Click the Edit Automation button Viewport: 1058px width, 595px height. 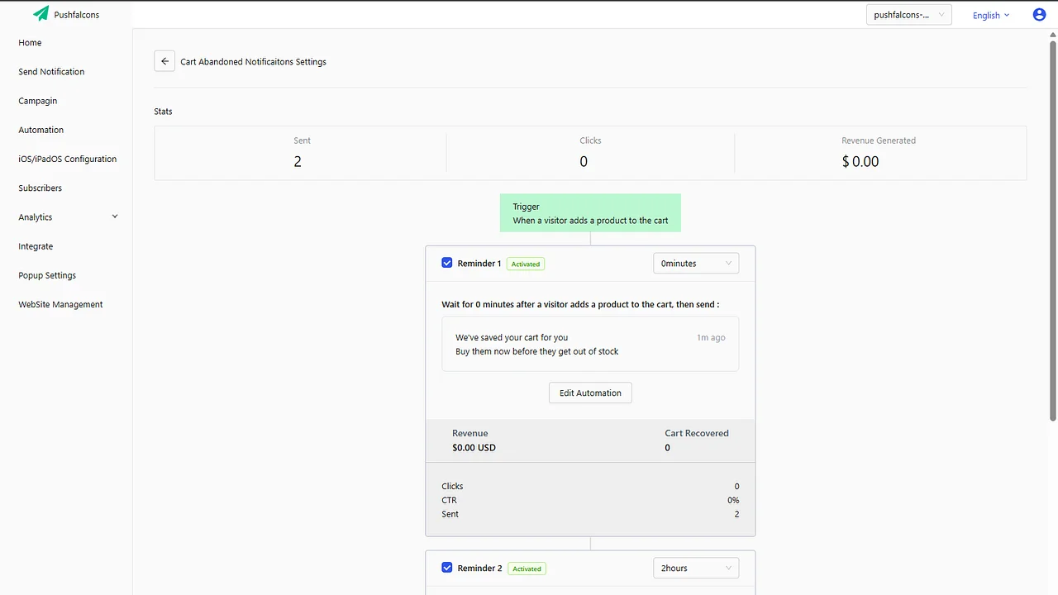point(589,393)
